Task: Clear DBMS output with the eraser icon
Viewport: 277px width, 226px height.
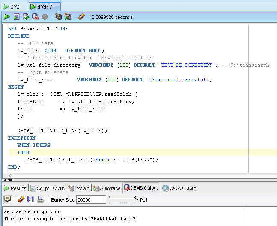Action: pyautogui.click(x=21, y=199)
